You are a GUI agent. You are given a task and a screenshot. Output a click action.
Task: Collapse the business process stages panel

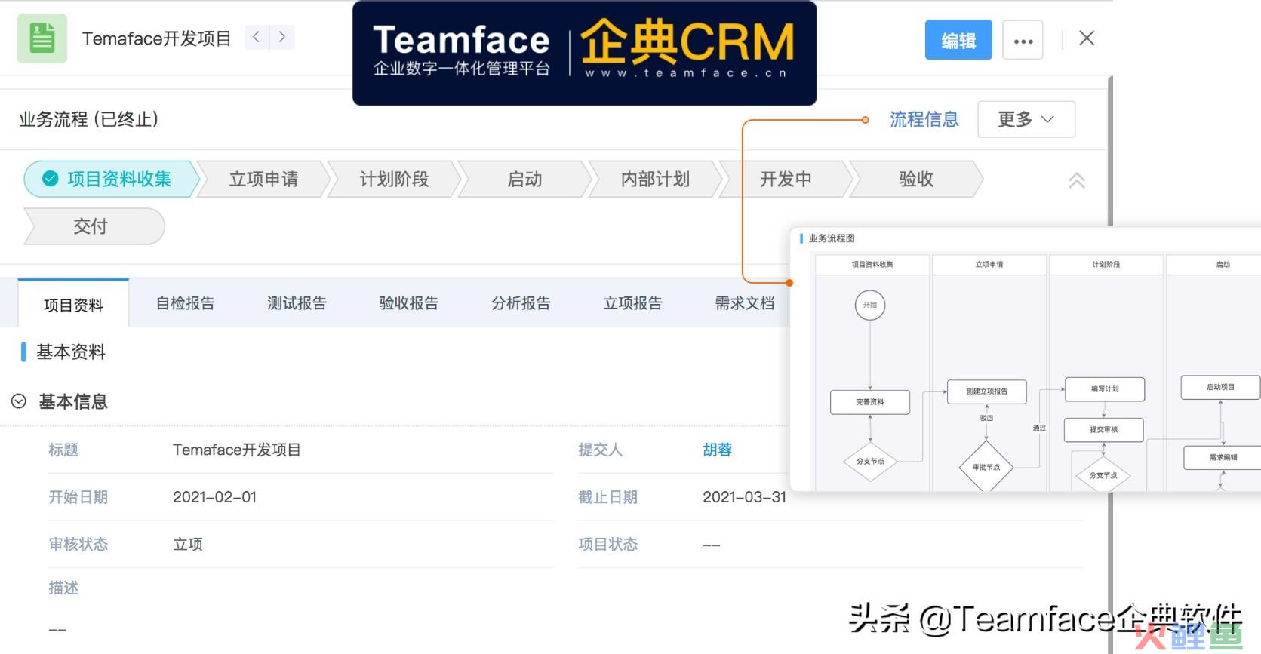point(1077,180)
